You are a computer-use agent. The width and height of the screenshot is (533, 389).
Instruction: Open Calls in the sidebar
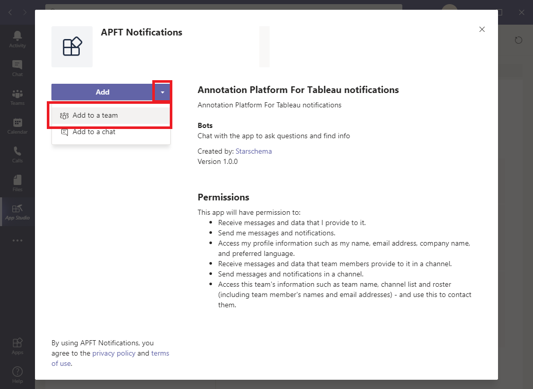tap(17, 154)
